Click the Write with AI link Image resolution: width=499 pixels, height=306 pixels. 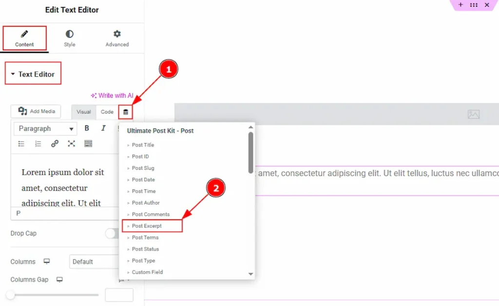112,96
